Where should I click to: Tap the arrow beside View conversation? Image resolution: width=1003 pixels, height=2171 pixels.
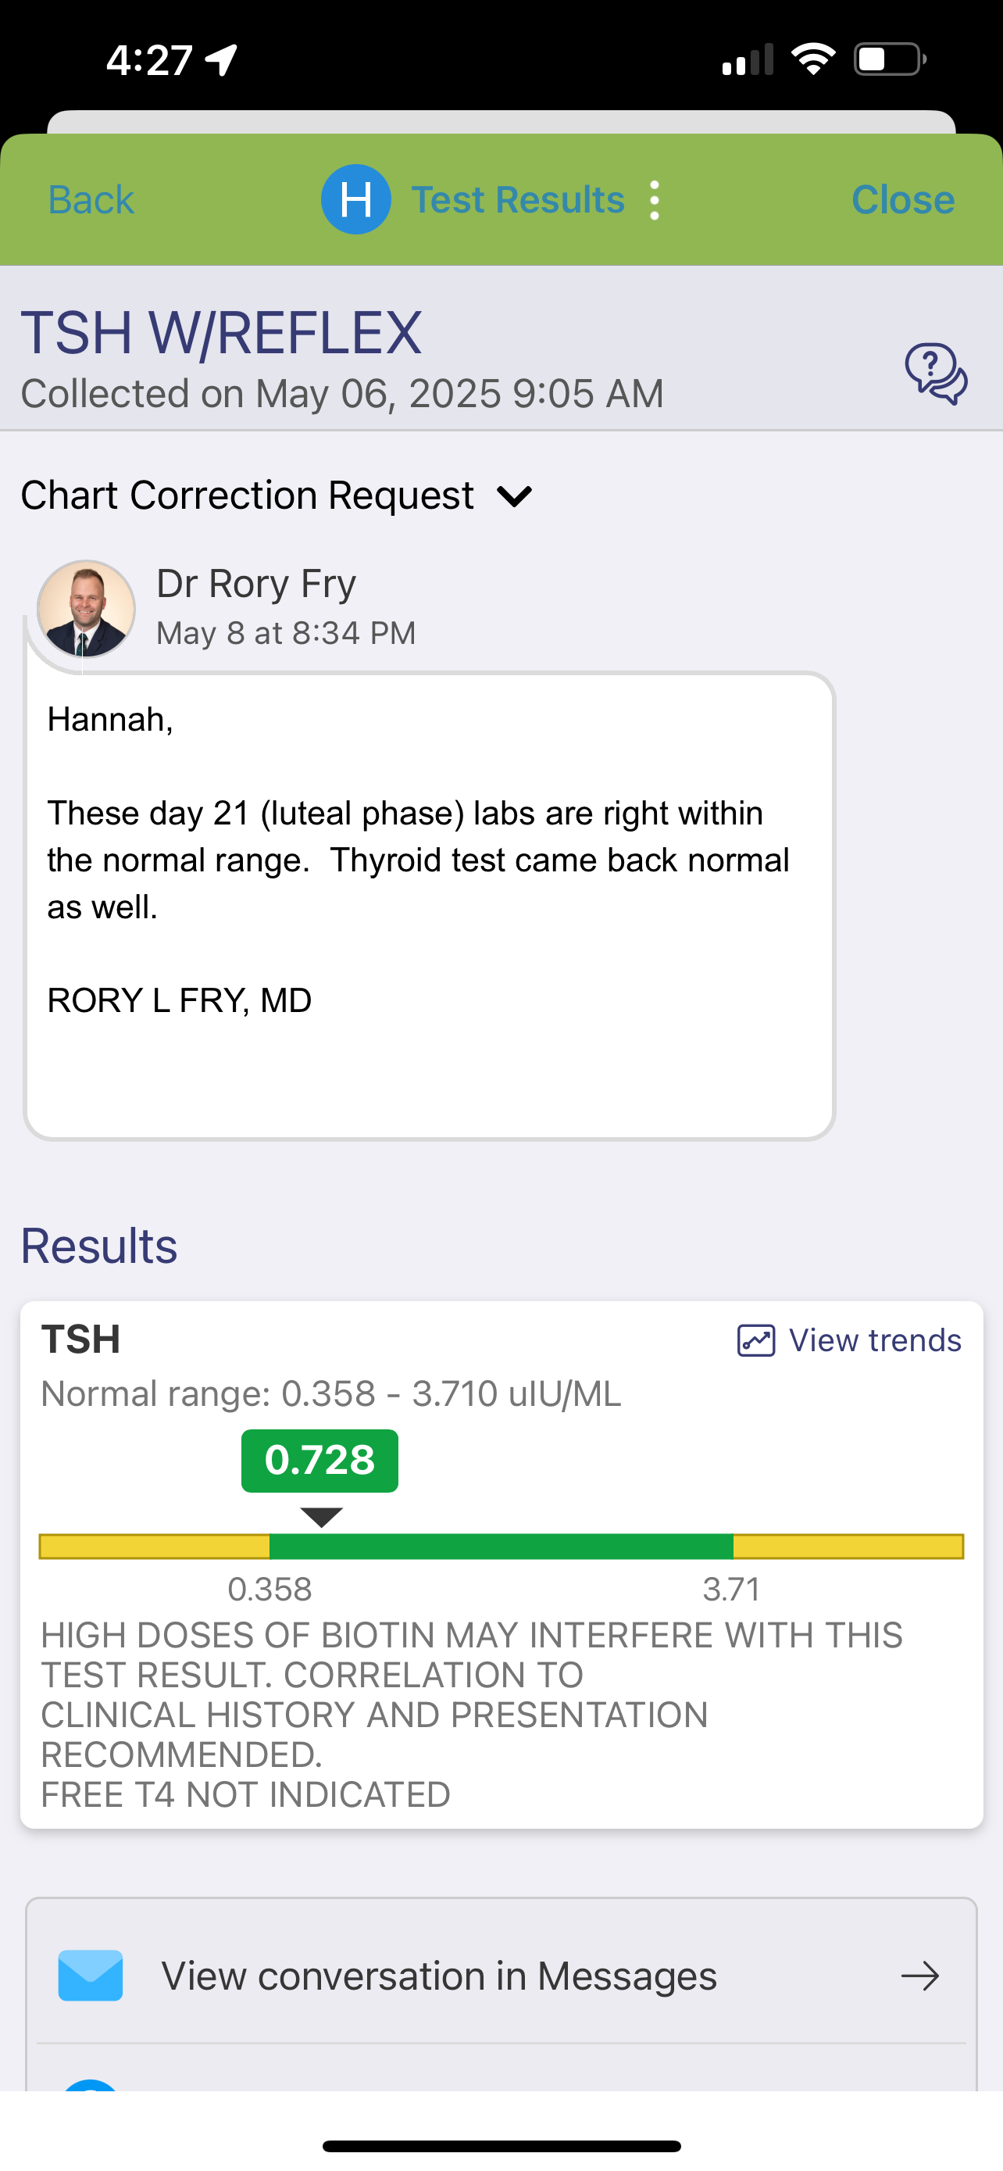coord(919,1976)
